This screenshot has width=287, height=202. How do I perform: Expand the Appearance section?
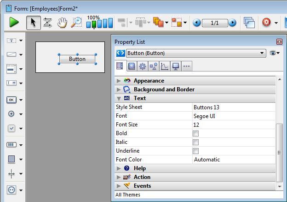(x=119, y=81)
